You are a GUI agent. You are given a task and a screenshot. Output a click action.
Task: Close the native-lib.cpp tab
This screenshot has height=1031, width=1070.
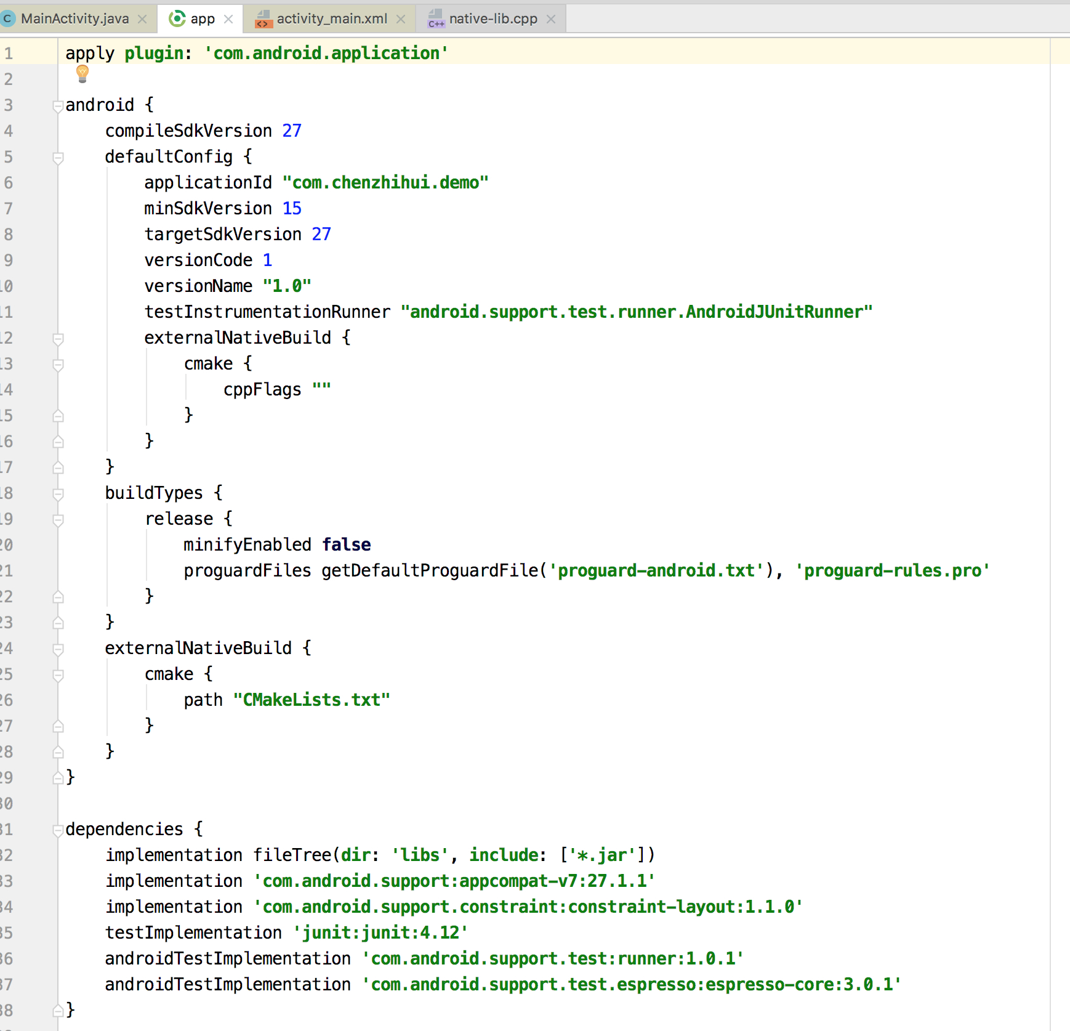tap(551, 19)
